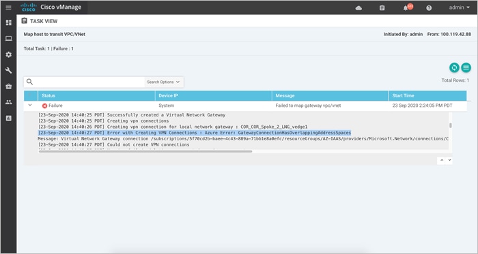The height and width of the screenshot is (254, 478).
Task: Open the tasks clipboard icon in header
Action: click(382, 8)
